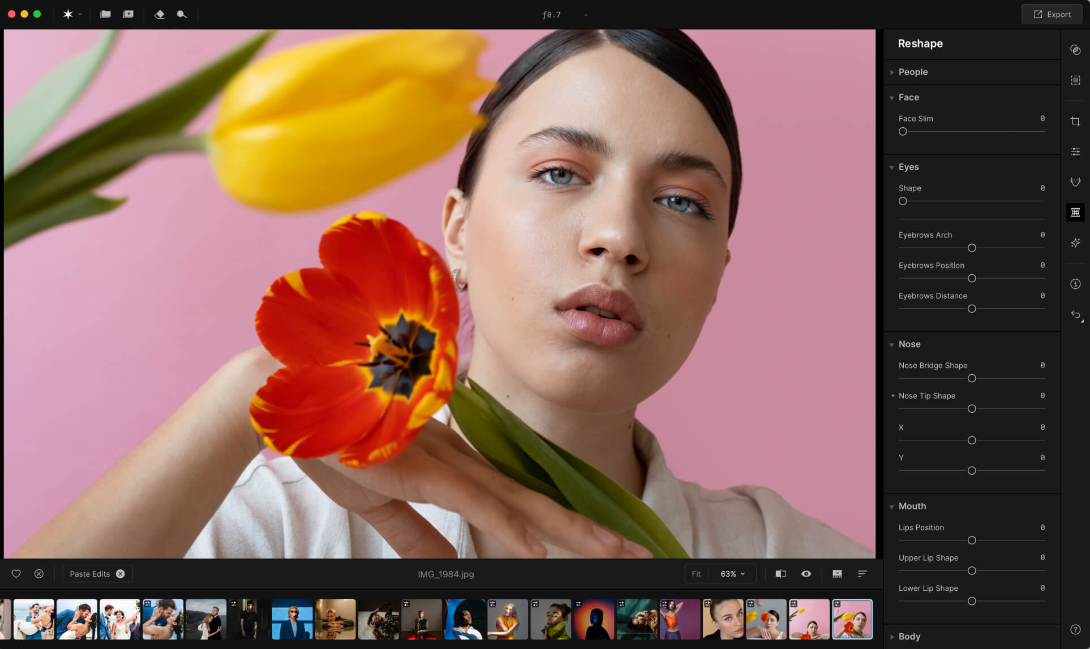Click the Lips Position slider handle
The height and width of the screenshot is (649, 1090).
pos(972,540)
